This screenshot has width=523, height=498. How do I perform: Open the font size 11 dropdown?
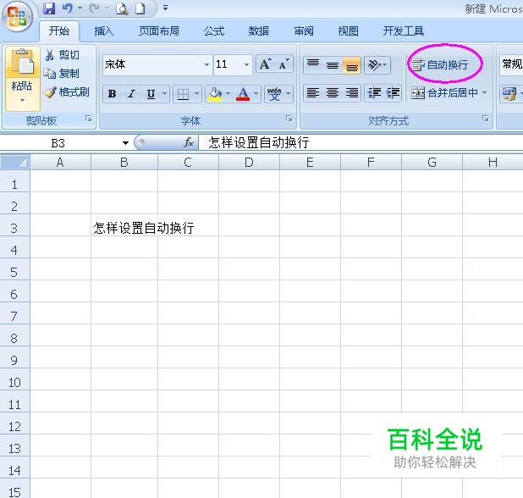(x=246, y=64)
